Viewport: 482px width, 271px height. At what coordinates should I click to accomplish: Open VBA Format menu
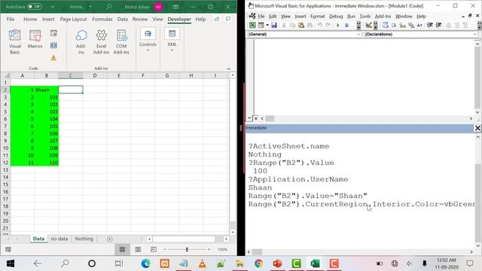pos(317,17)
